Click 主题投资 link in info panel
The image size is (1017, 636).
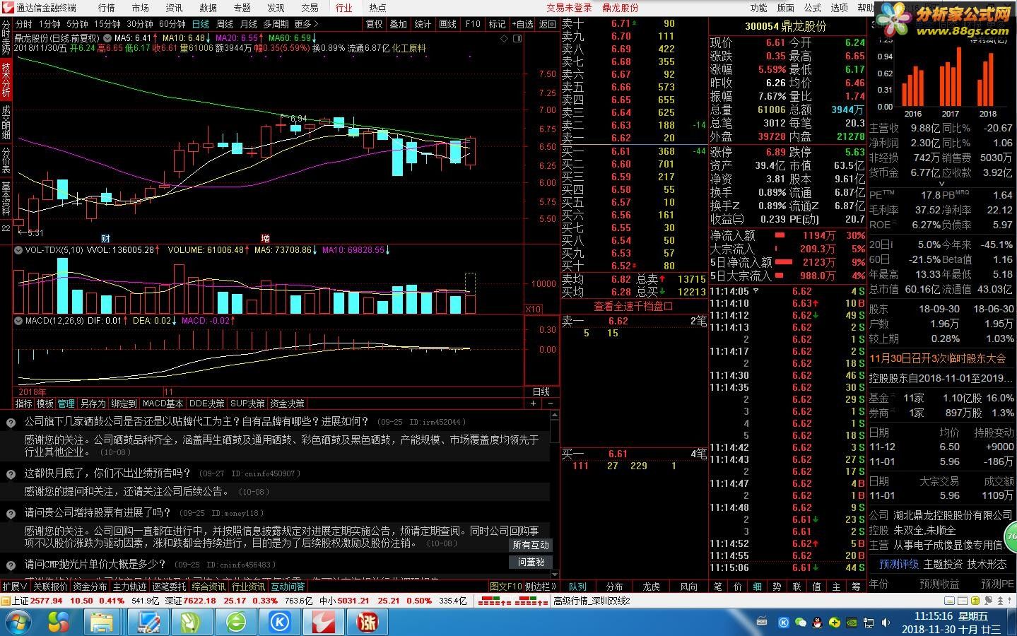pyautogui.click(x=943, y=564)
